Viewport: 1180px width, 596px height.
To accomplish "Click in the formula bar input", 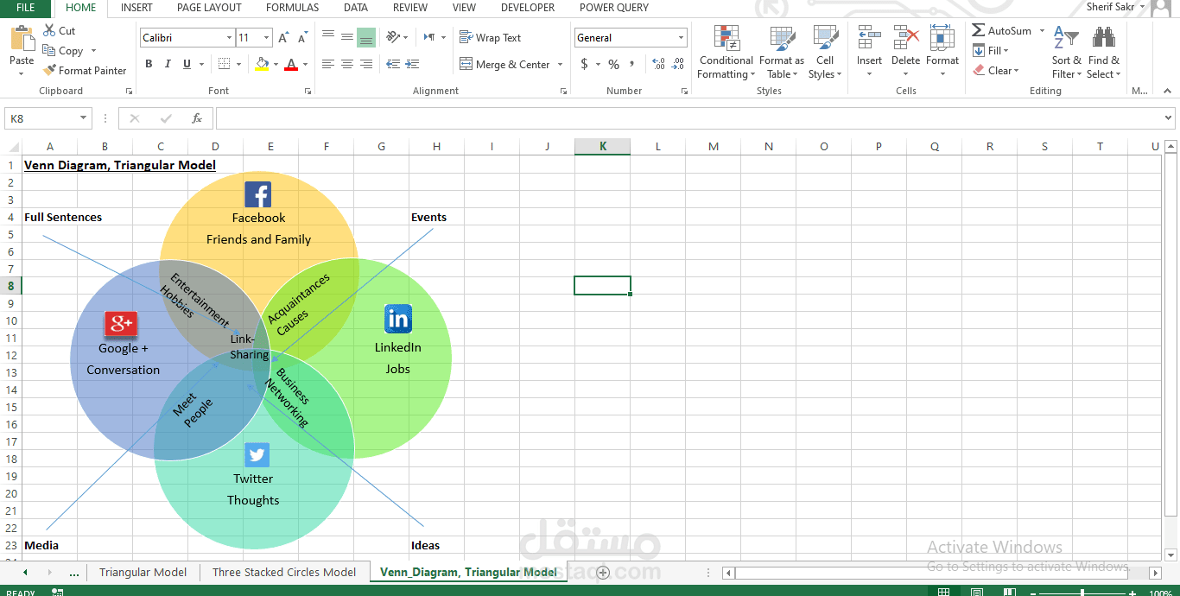I will [x=687, y=118].
